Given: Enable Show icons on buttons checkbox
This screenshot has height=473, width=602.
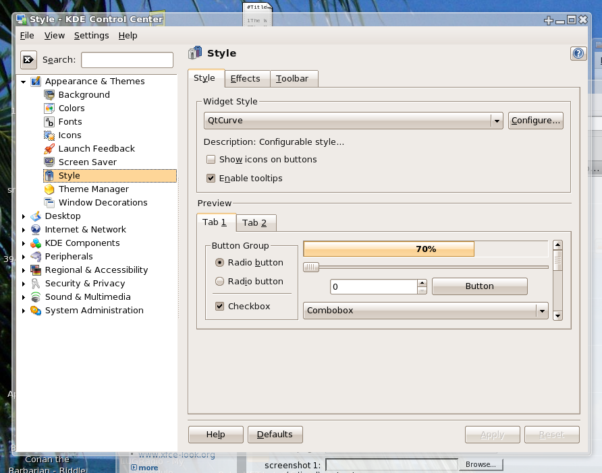Looking at the screenshot, I should (x=211, y=160).
